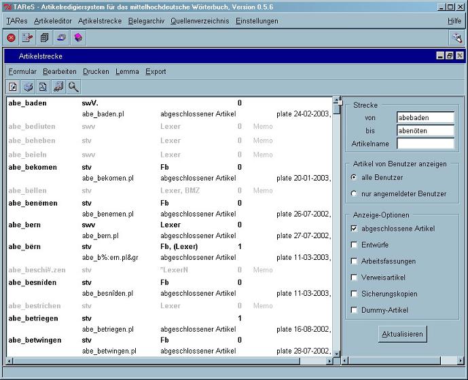Tick the 'Sicherungskopien' checkbox
This screenshot has height=380, width=468.
pyautogui.click(x=354, y=294)
